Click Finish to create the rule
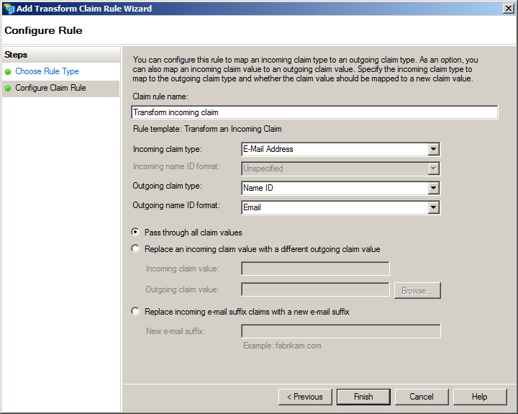The width and height of the screenshot is (518, 414). [x=363, y=397]
